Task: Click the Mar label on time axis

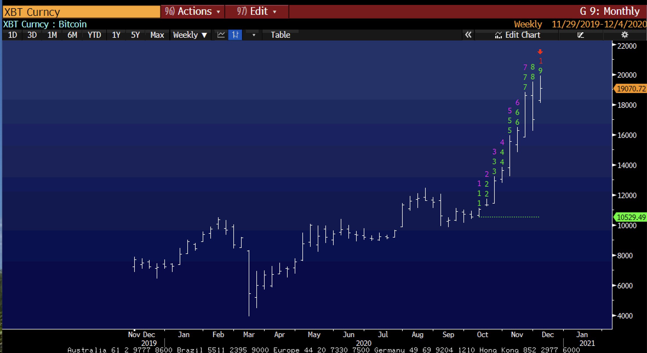Action: [249, 335]
